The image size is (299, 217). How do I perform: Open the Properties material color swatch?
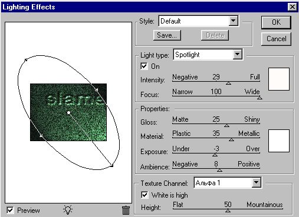(279, 141)
